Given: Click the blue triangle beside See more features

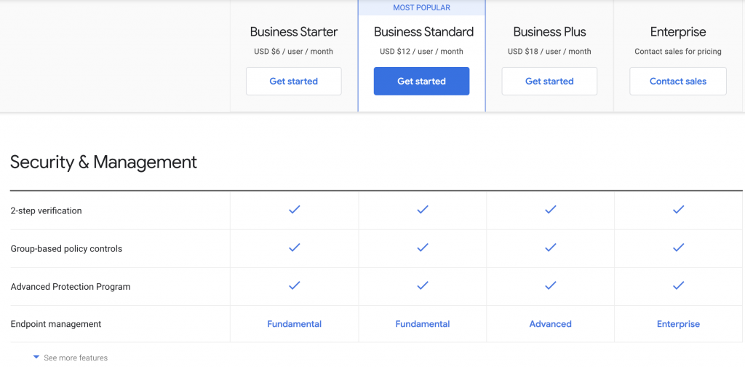Looking at the screenshot, I should (x=36, y=357).
